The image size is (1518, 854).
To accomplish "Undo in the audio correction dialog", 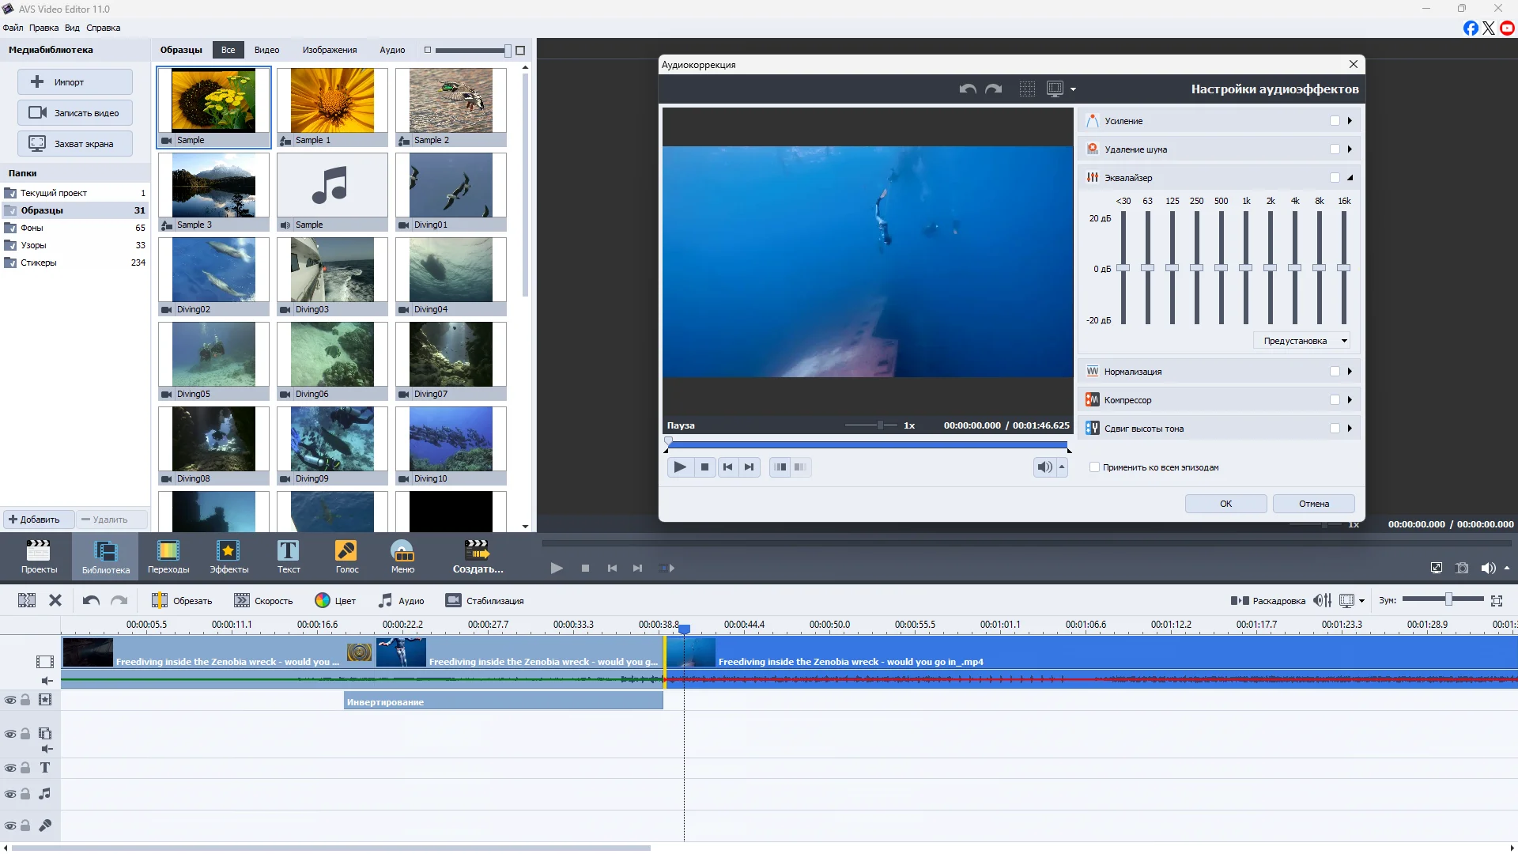I will click(x=968, y=89).
